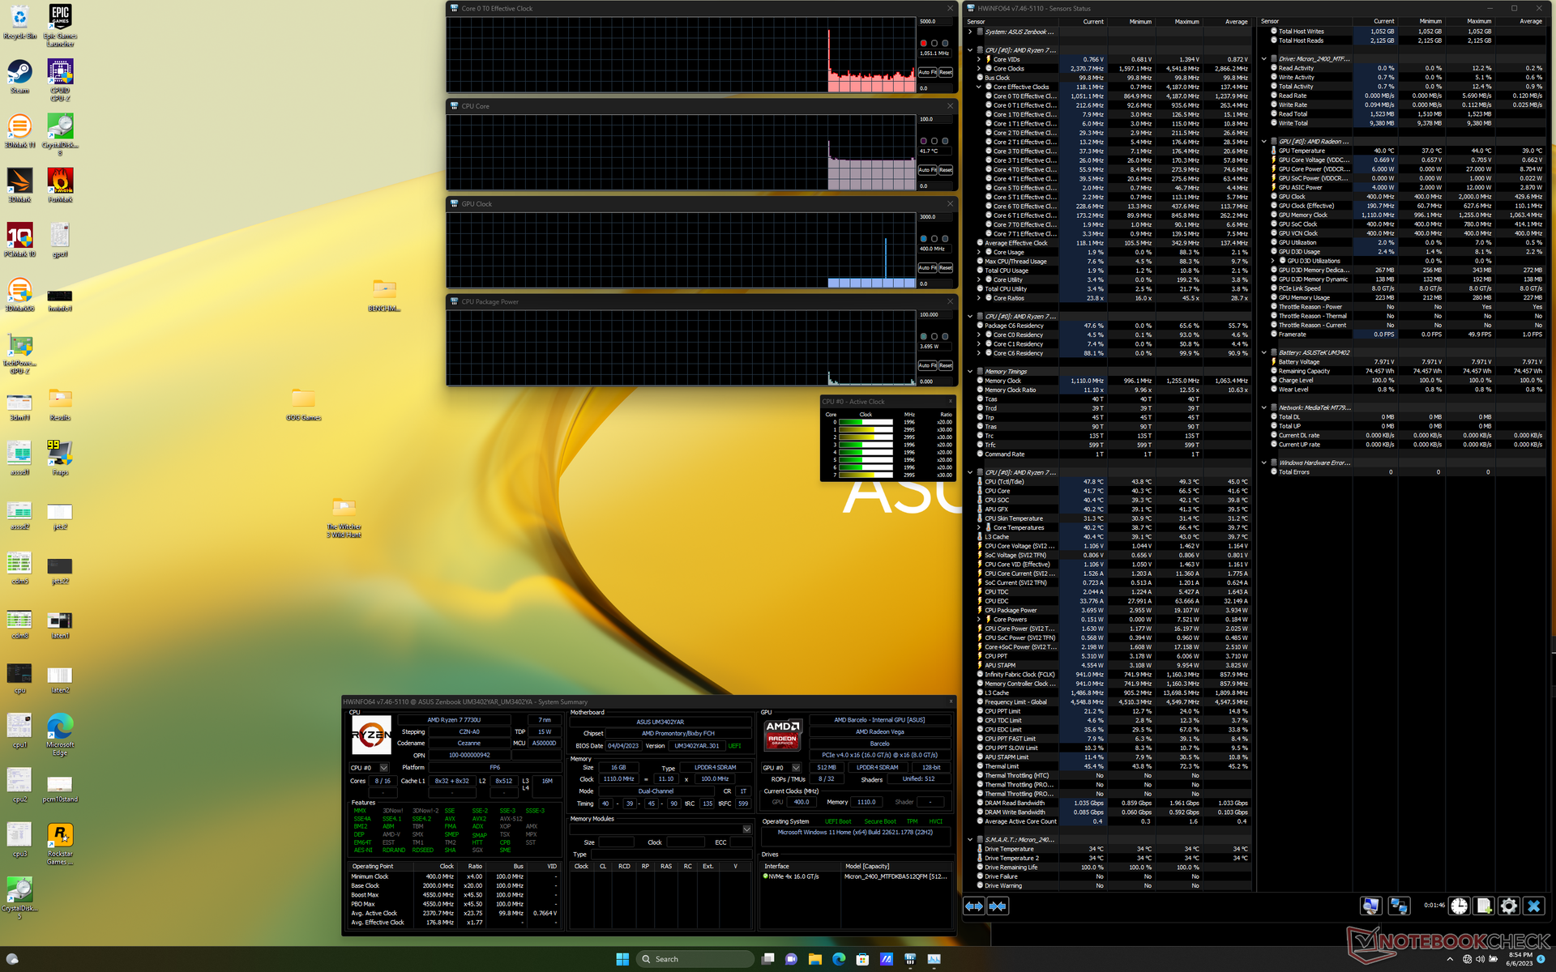Click the red color swatch in Core 0 graph
Image resolution: width=1556 pixels, height=972 pixels.
pyautogui.click(x=923, y=43)
